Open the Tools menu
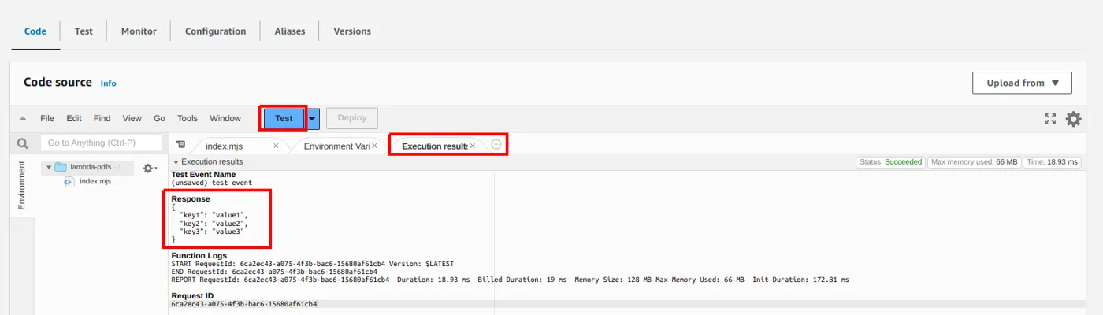Screen dimensions: 1103x315 click(x=188, y=119)
